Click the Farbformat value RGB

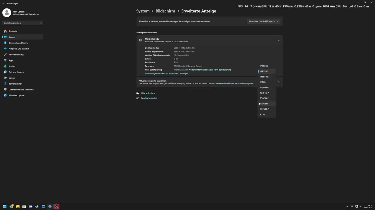point(175,62)
